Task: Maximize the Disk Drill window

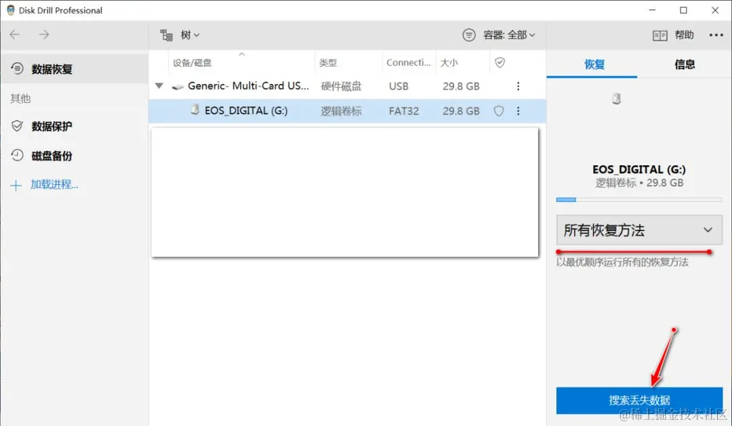Action: (x=683, y=9)
